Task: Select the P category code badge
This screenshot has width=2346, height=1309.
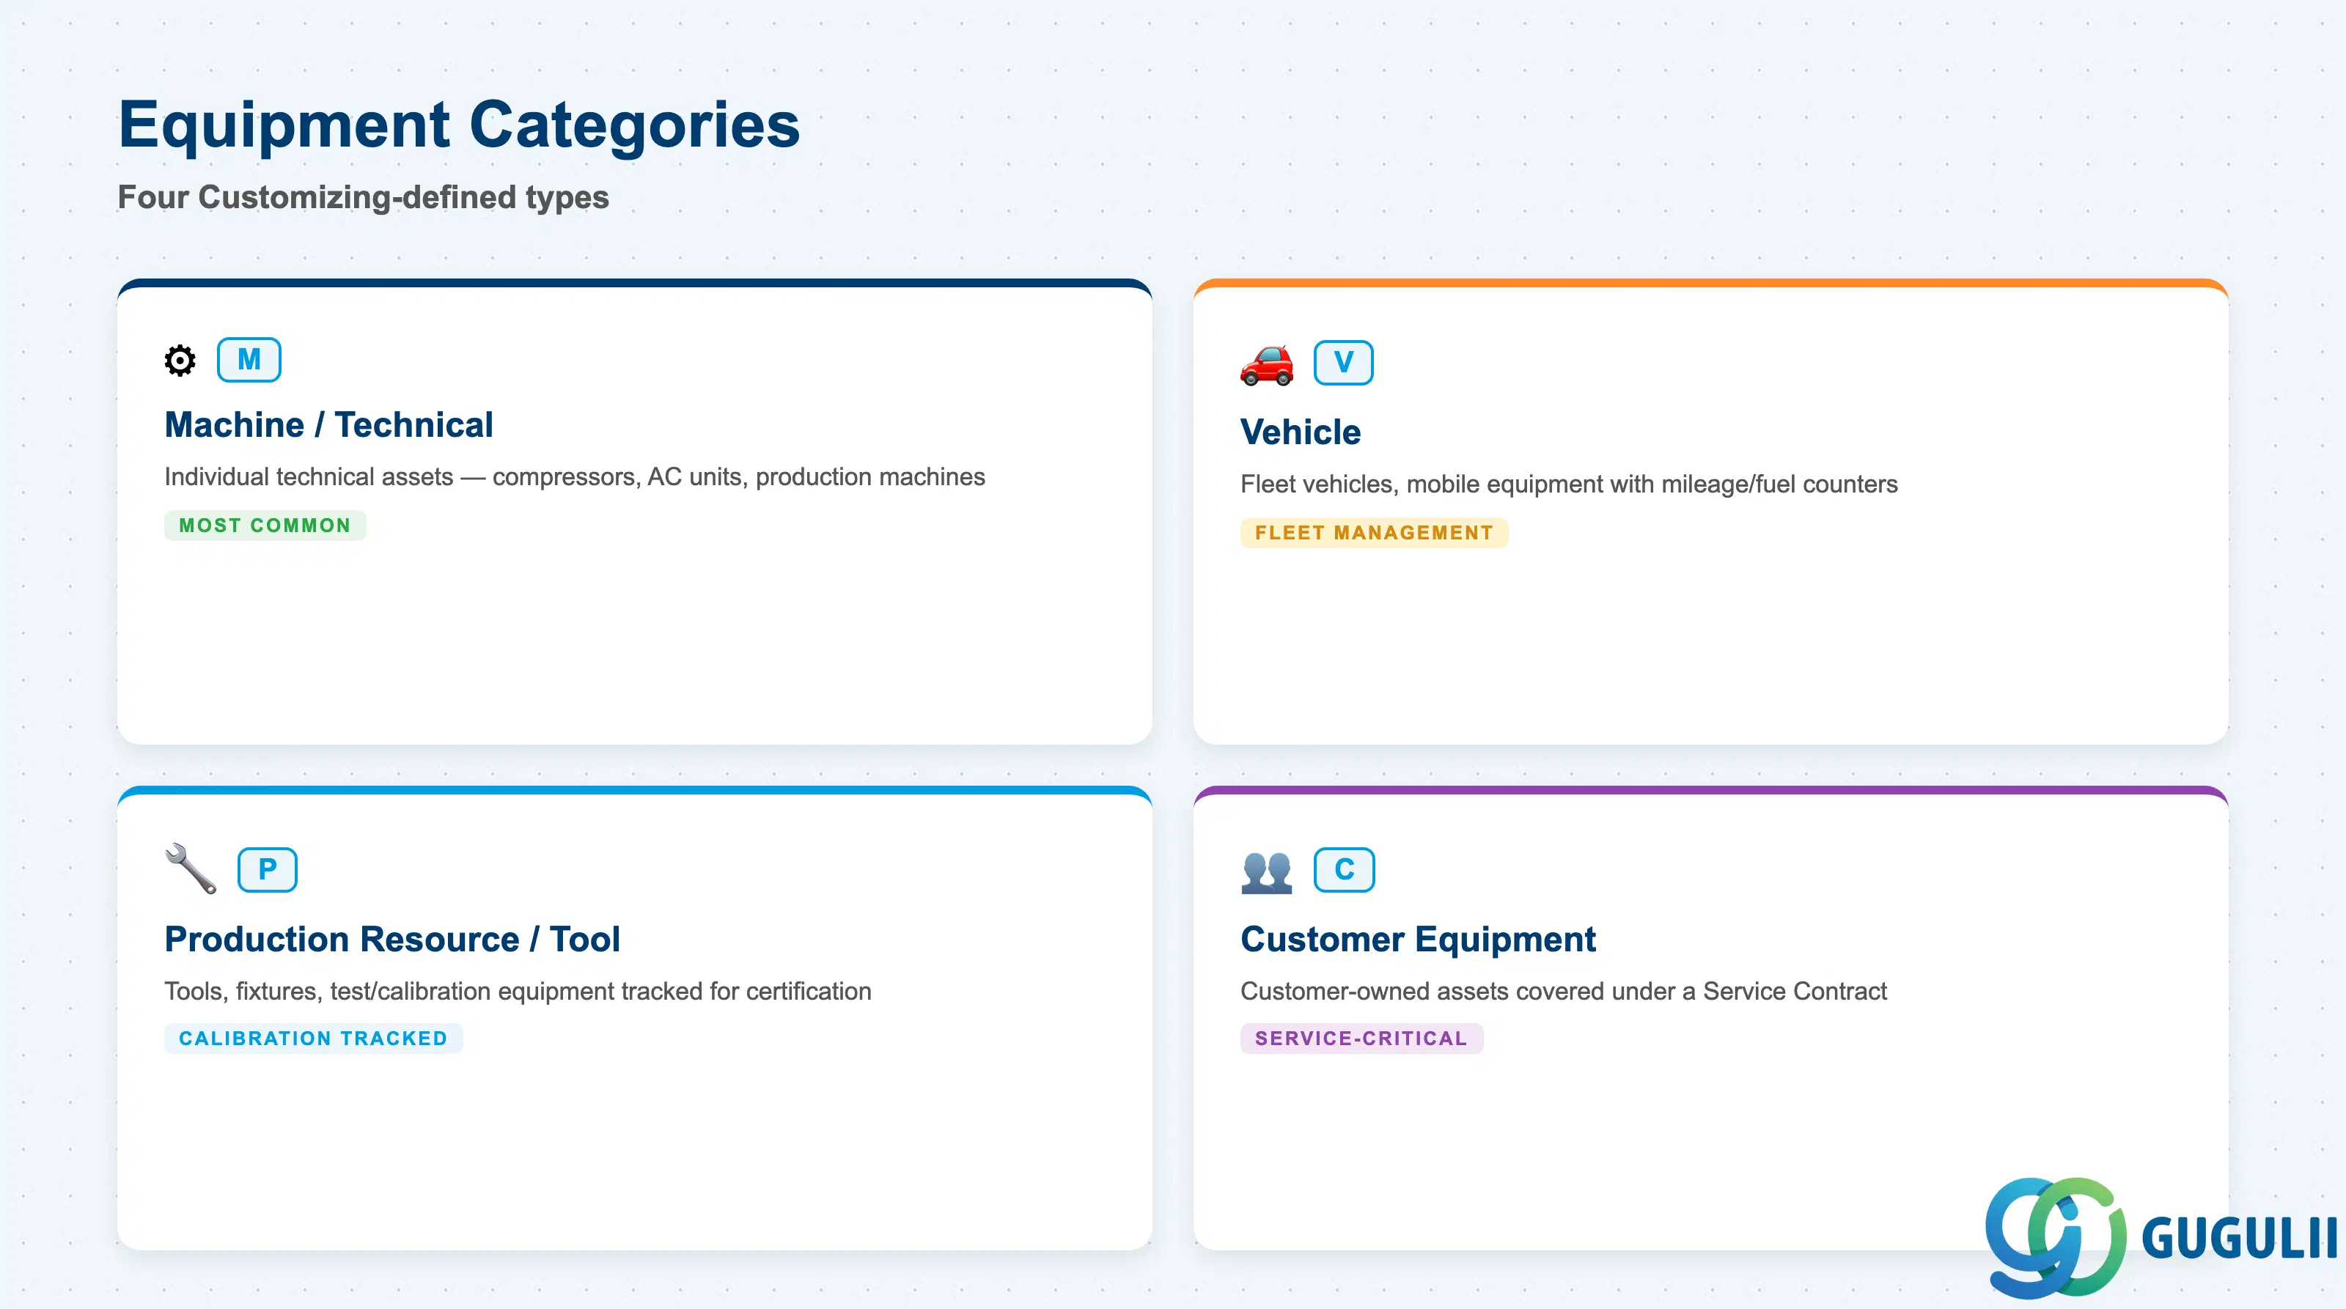Action: [x=268, y=869]
